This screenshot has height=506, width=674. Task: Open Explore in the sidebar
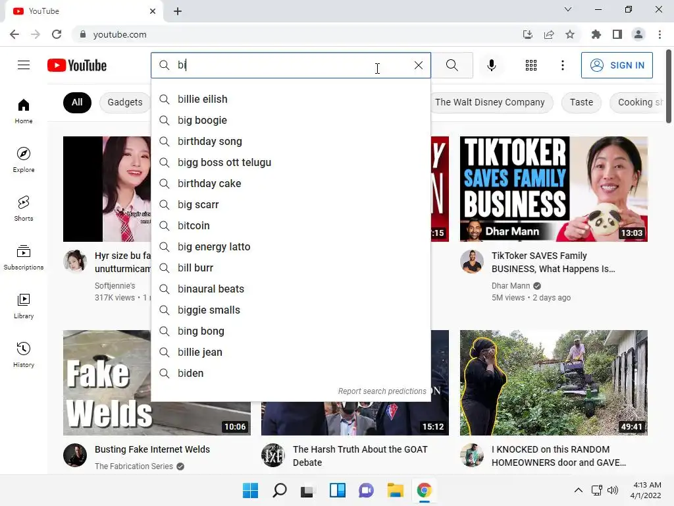tap(24, 160)
